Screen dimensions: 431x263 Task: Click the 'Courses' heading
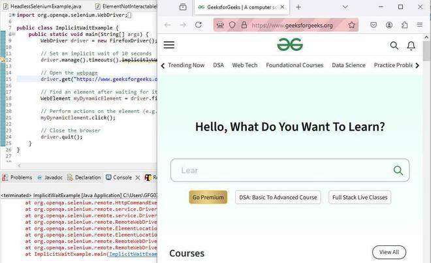point(187,253)
